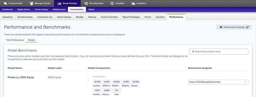
Task: Select the Models sub-tab under Performance
Action: coord(32,40)
